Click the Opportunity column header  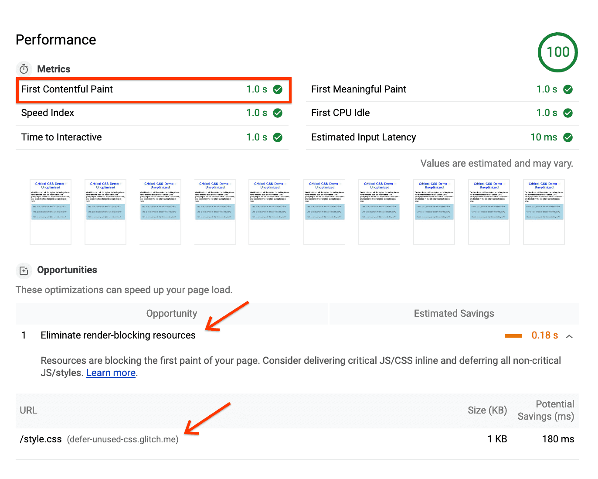click(171, 313)
